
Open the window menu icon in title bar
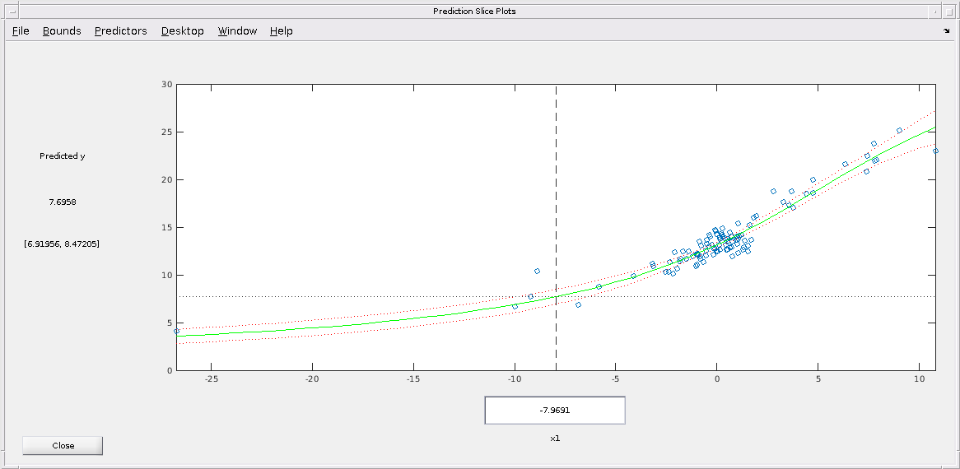(x=12, y=11)
